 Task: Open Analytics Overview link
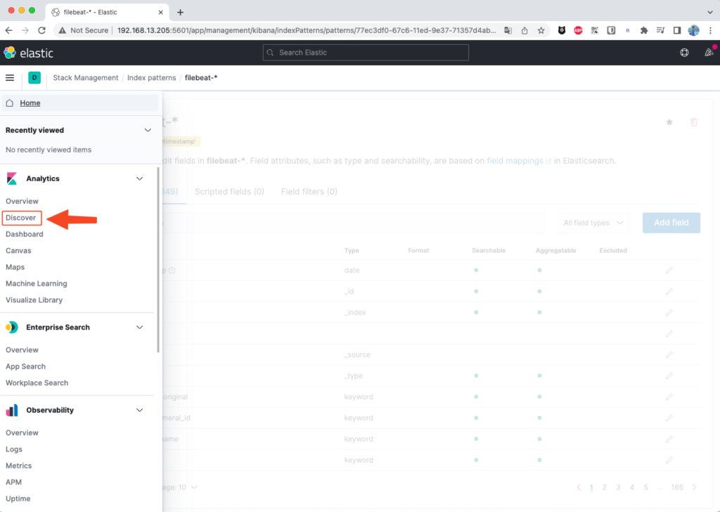click(x=22, y=201)
